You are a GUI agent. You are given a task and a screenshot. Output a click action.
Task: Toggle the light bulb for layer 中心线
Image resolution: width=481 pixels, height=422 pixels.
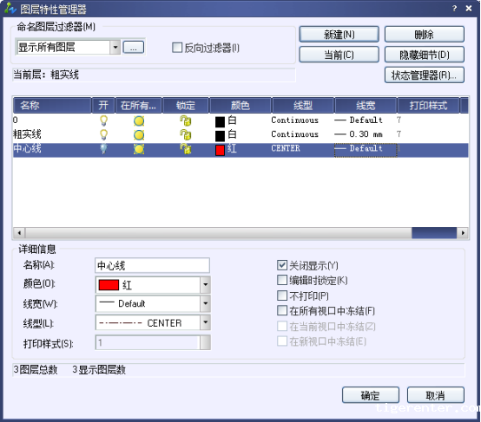click(x=103, y=149)
